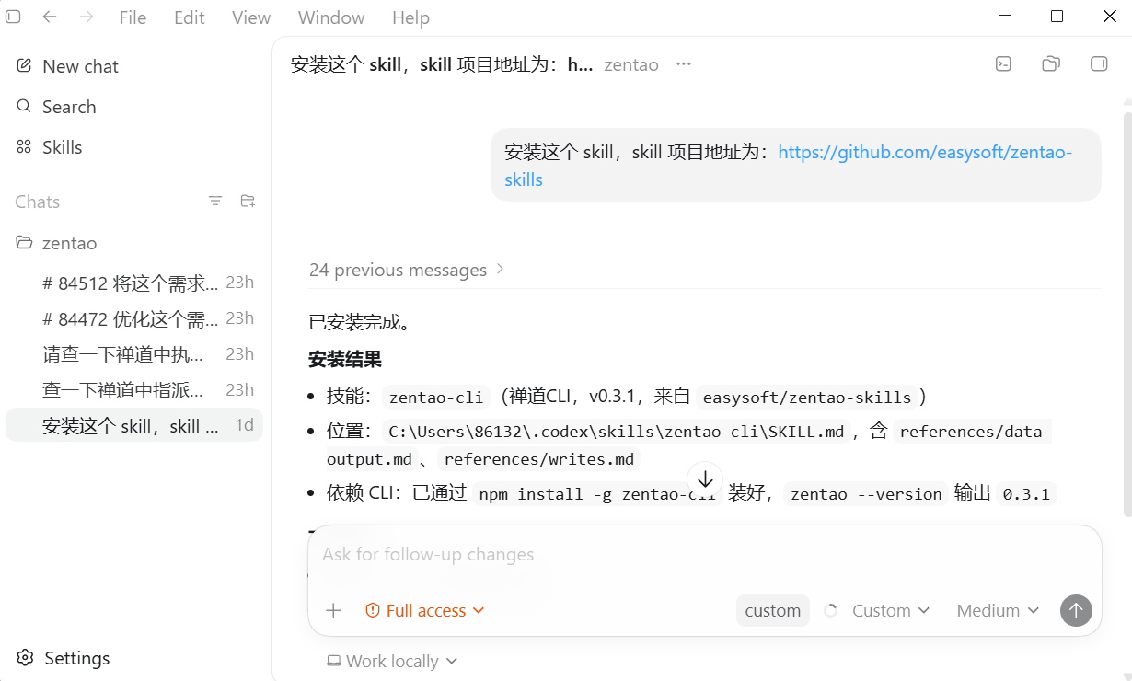Click the SKILL.md path code text

pos(617,432)
